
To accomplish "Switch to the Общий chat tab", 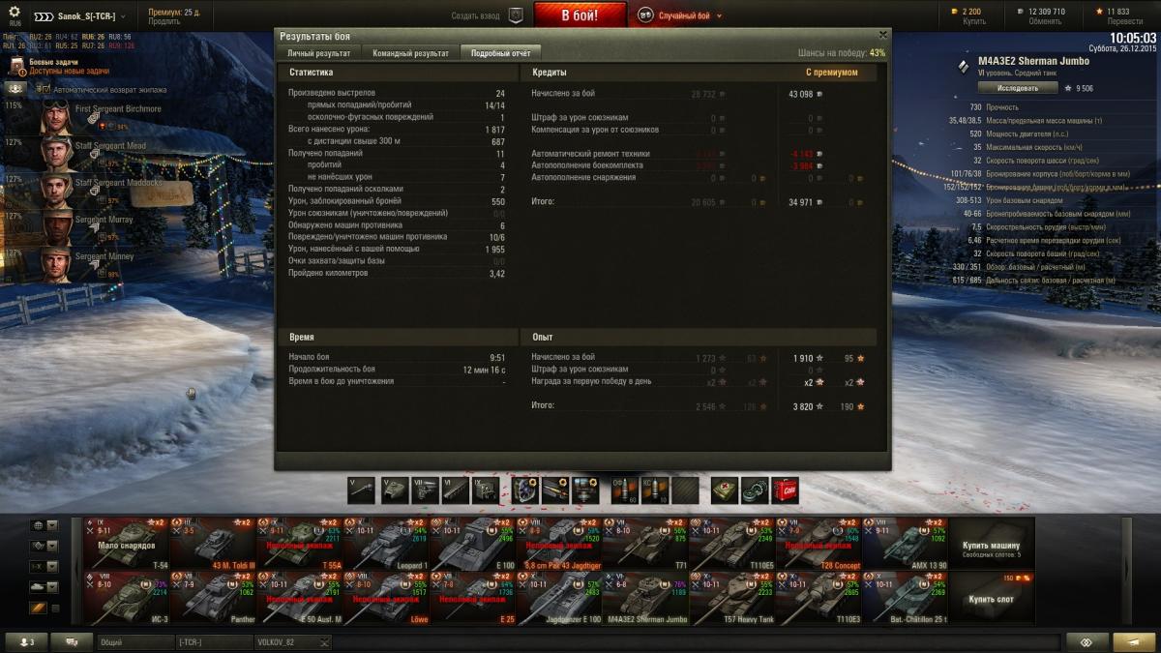I will 134,641.
